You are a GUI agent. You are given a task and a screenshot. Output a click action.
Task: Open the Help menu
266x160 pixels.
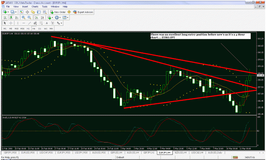65,7
